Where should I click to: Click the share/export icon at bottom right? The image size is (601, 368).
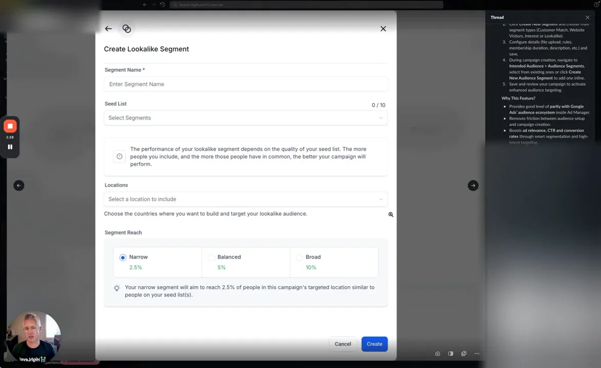click(x=464, y=353)
